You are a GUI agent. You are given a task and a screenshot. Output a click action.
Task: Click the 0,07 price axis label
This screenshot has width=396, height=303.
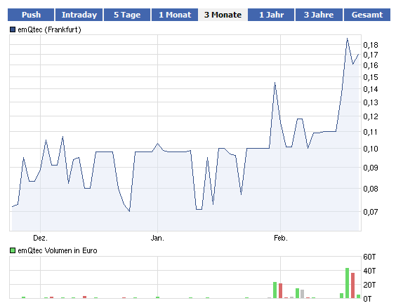click(371, 212)
